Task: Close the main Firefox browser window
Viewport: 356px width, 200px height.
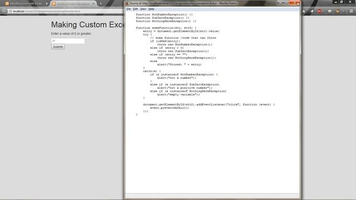Action: coord(350,2)
